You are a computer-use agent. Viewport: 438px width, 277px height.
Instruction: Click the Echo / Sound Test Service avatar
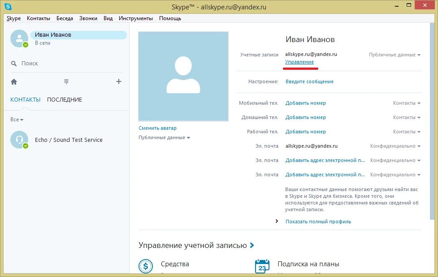click(x=19, y=140)
